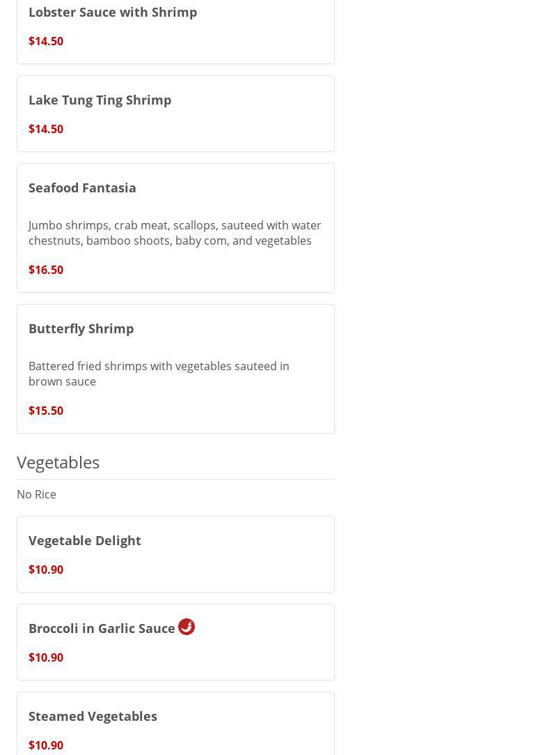Open the Seafood Fantasia menu item
The image size is (536, 755).
coord(82,188)
